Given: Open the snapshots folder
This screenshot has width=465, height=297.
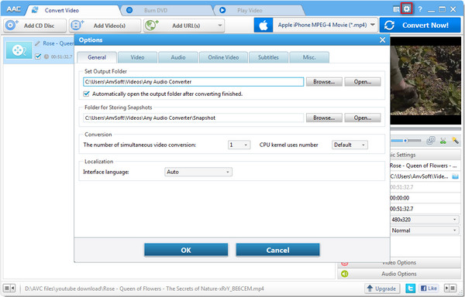Looking at the screenshot, I should pyautogui.click(x=363, y=118).
